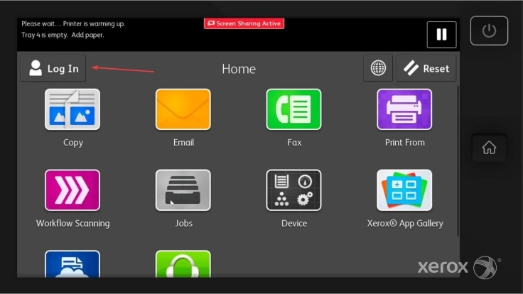Open the Jobs queue icon
The height and width of the screenshot is (294, 523).
click(183, 190)
